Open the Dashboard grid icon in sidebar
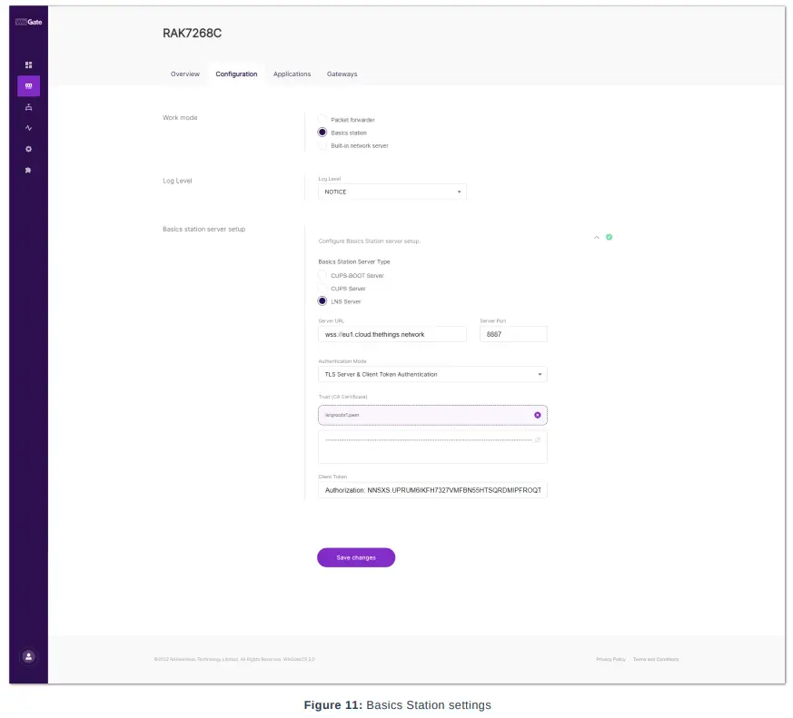The height and width of the screenshot is (718, 793). point(28,64)
